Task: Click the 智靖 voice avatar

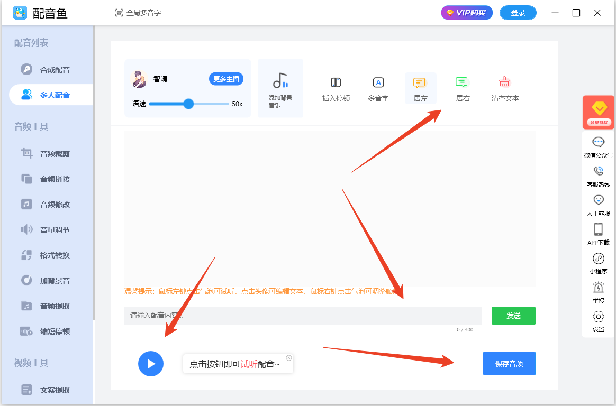Action: point(139,79)
